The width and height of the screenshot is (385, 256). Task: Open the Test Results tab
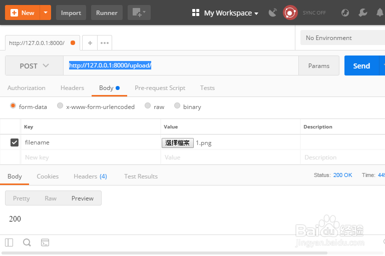click(x=141, y=176)
